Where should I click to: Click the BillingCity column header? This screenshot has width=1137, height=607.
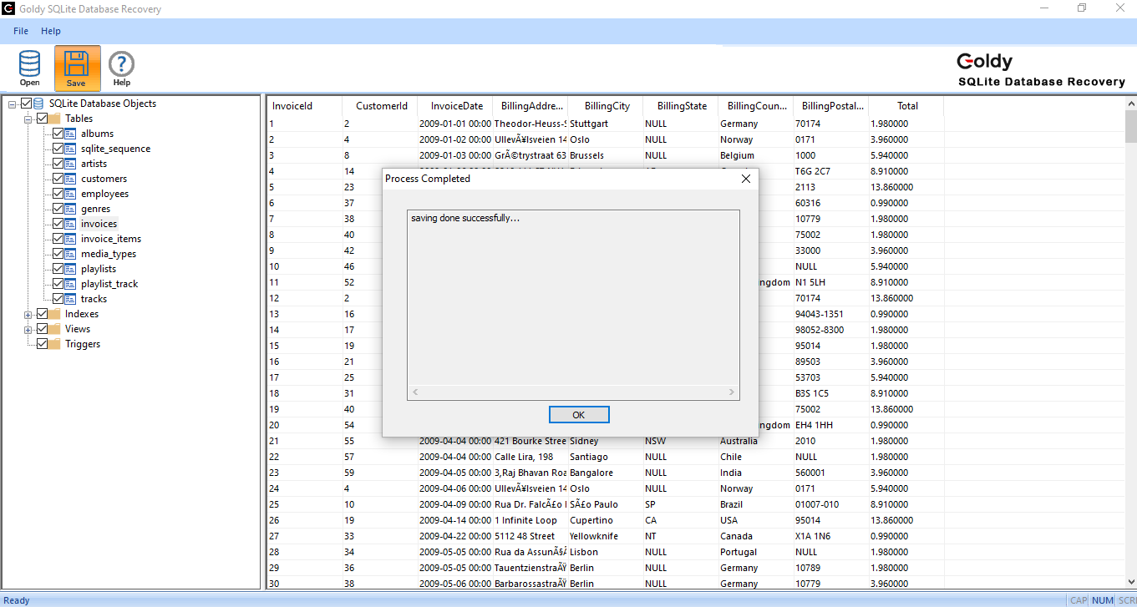coord(606,106)
